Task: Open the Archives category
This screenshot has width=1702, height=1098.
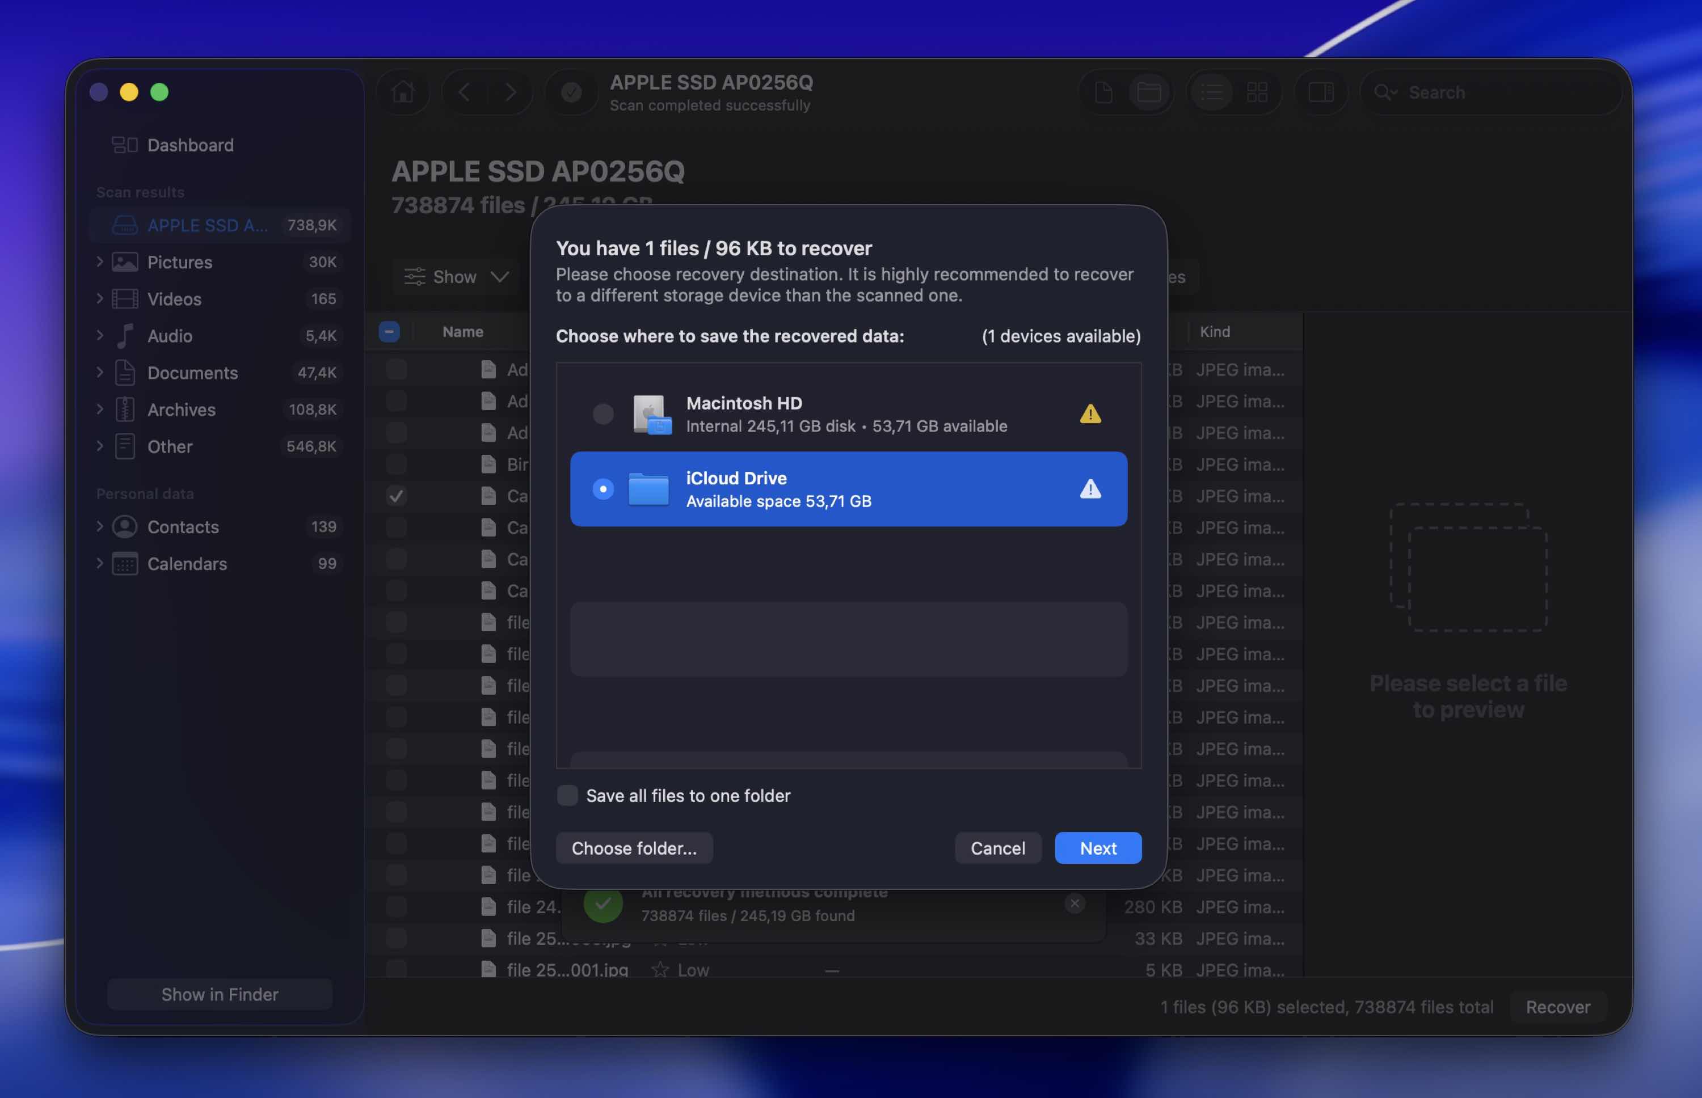Action: pos(220,409)
